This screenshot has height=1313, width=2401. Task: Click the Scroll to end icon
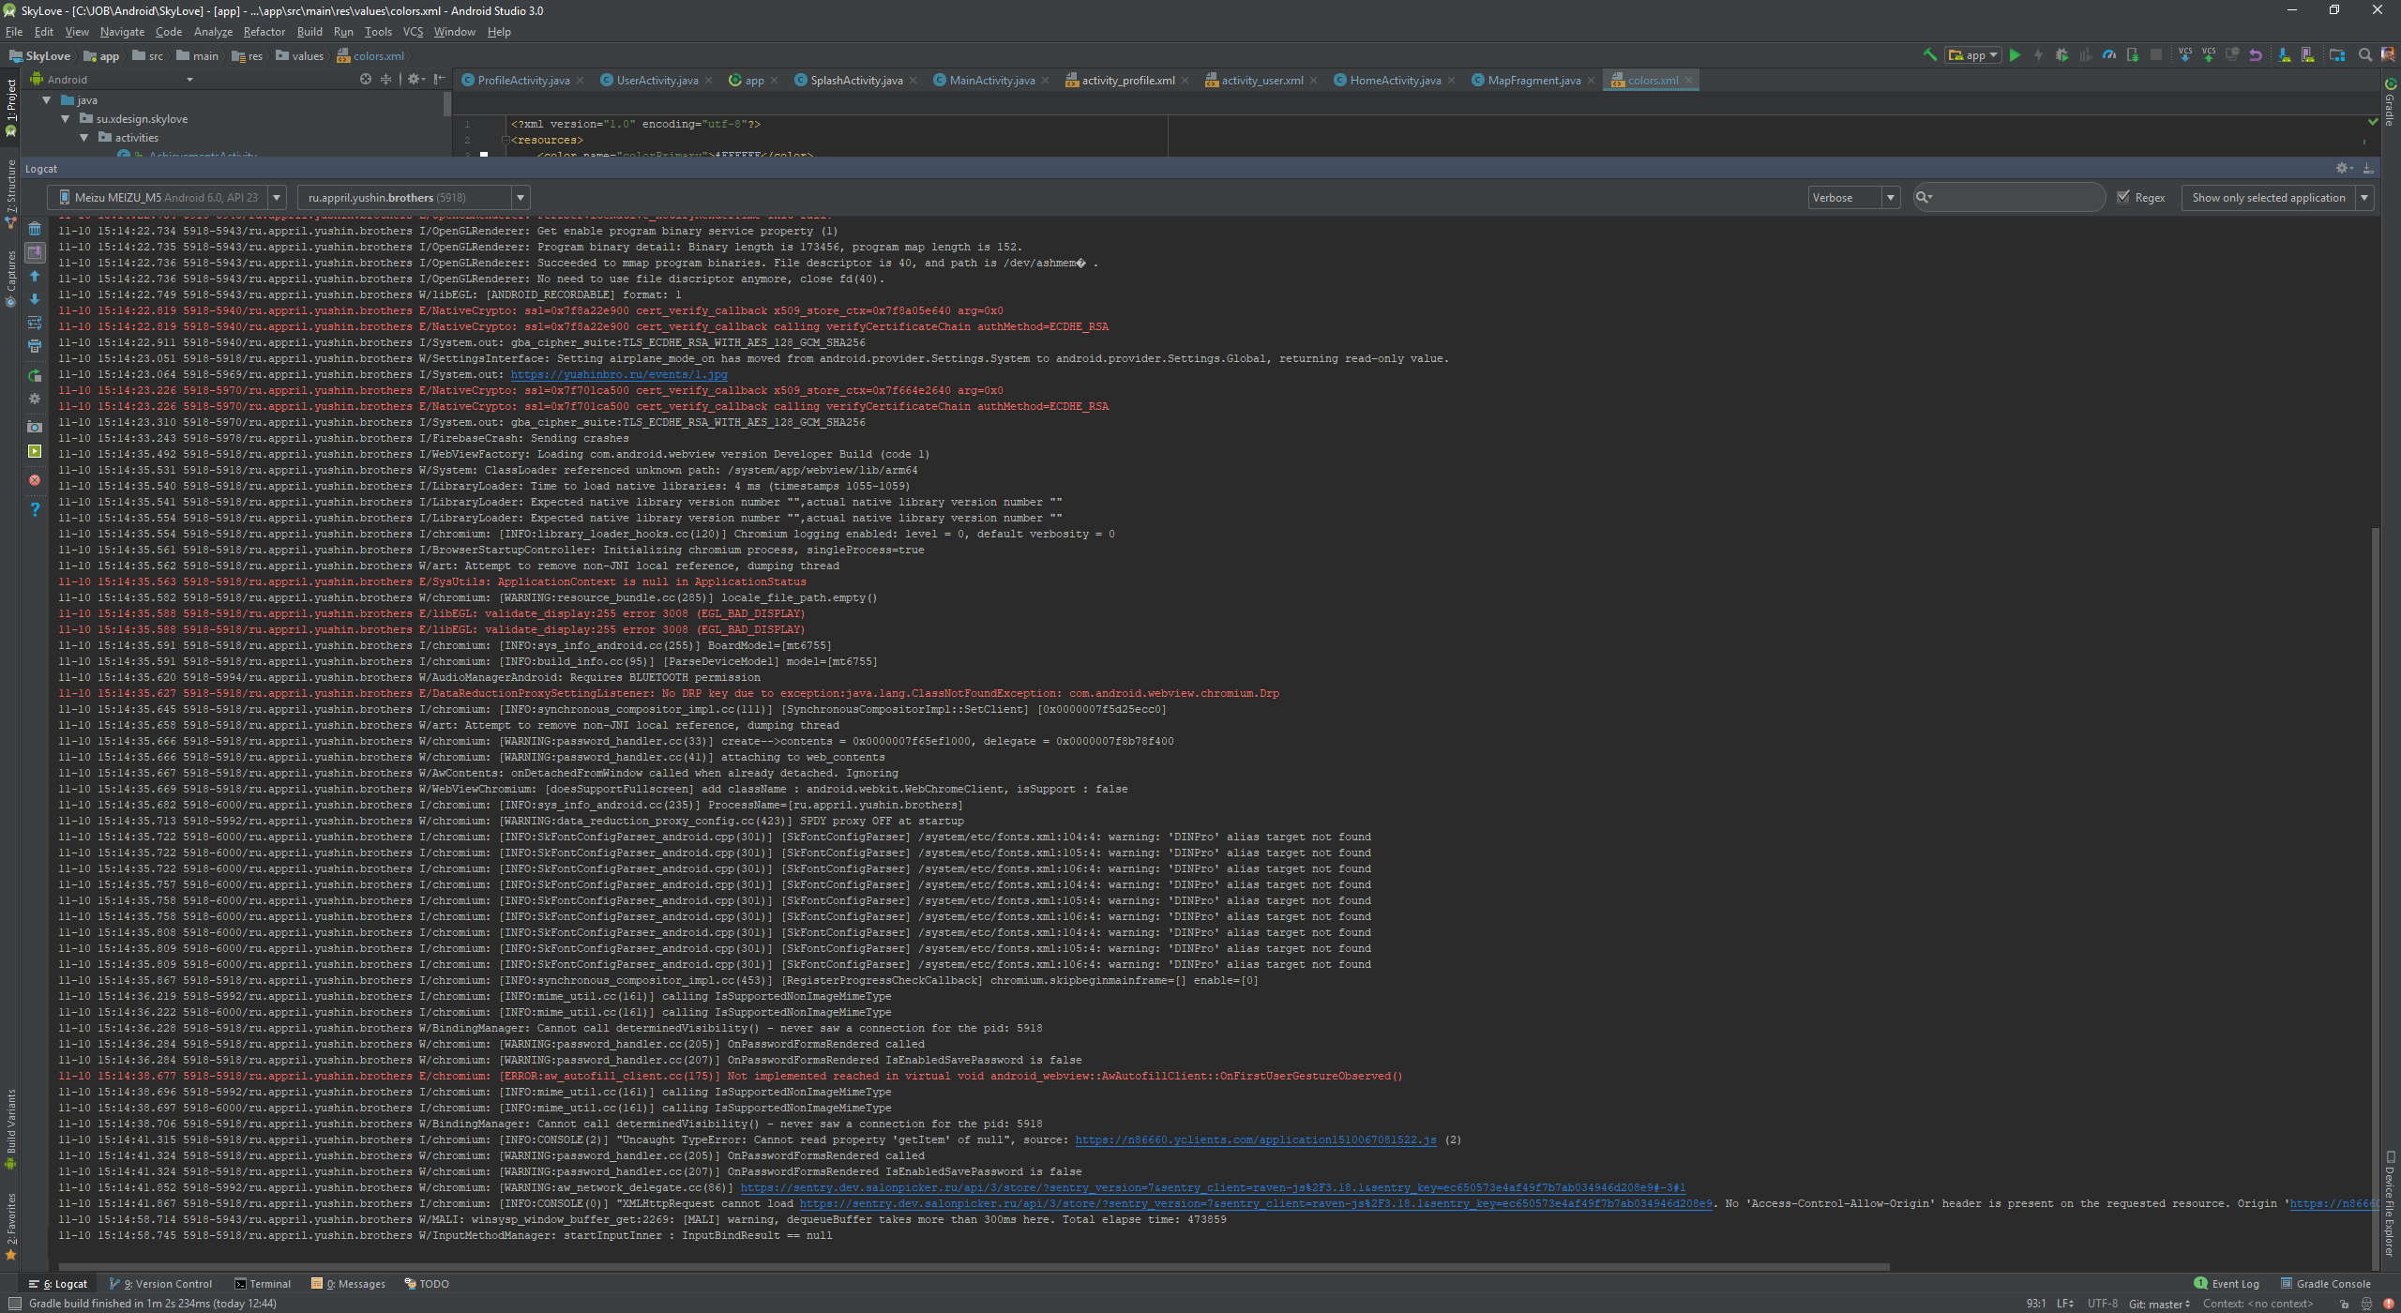click(x=35, y=252)
